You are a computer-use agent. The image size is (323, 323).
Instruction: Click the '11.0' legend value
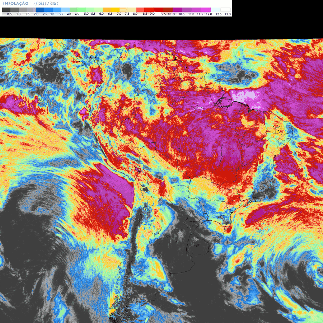pos(191,14)
